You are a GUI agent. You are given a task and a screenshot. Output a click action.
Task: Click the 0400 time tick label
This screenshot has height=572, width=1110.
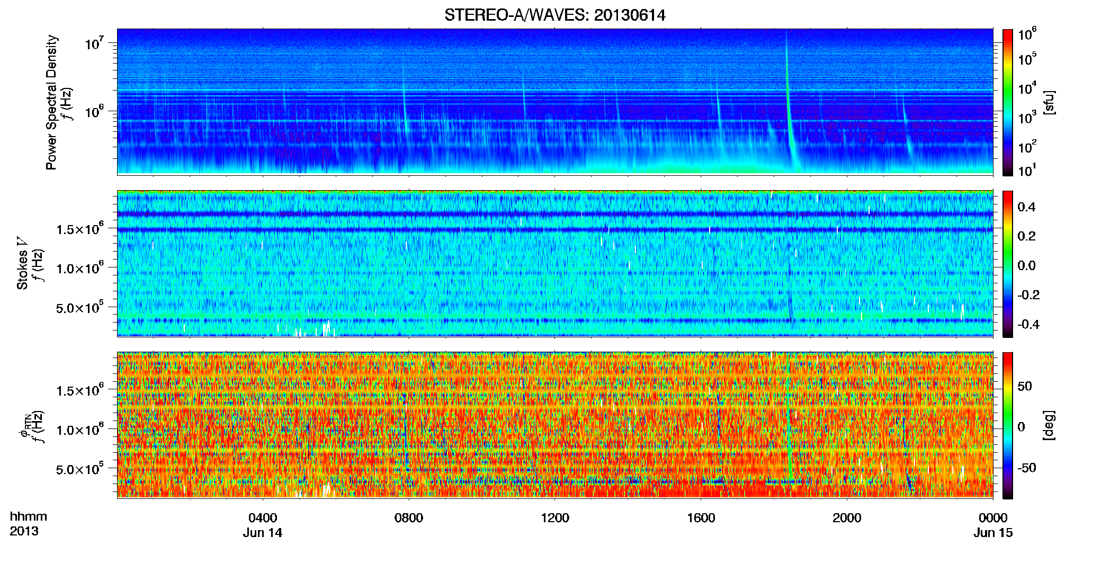(263, 518)
